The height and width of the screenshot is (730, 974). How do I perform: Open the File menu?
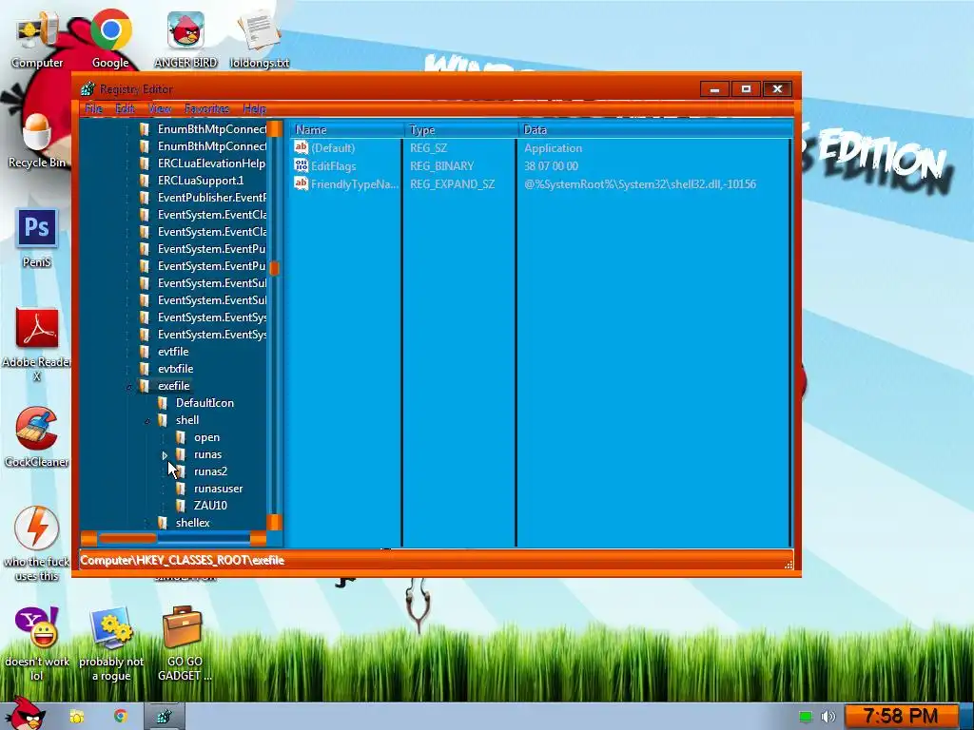tap(93, 108)
